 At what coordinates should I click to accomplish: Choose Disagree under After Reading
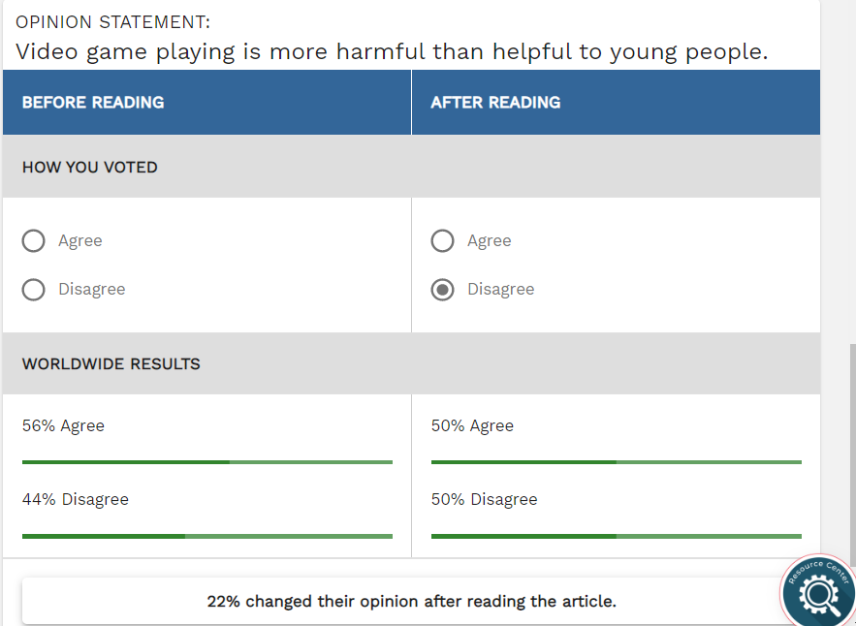443,290
